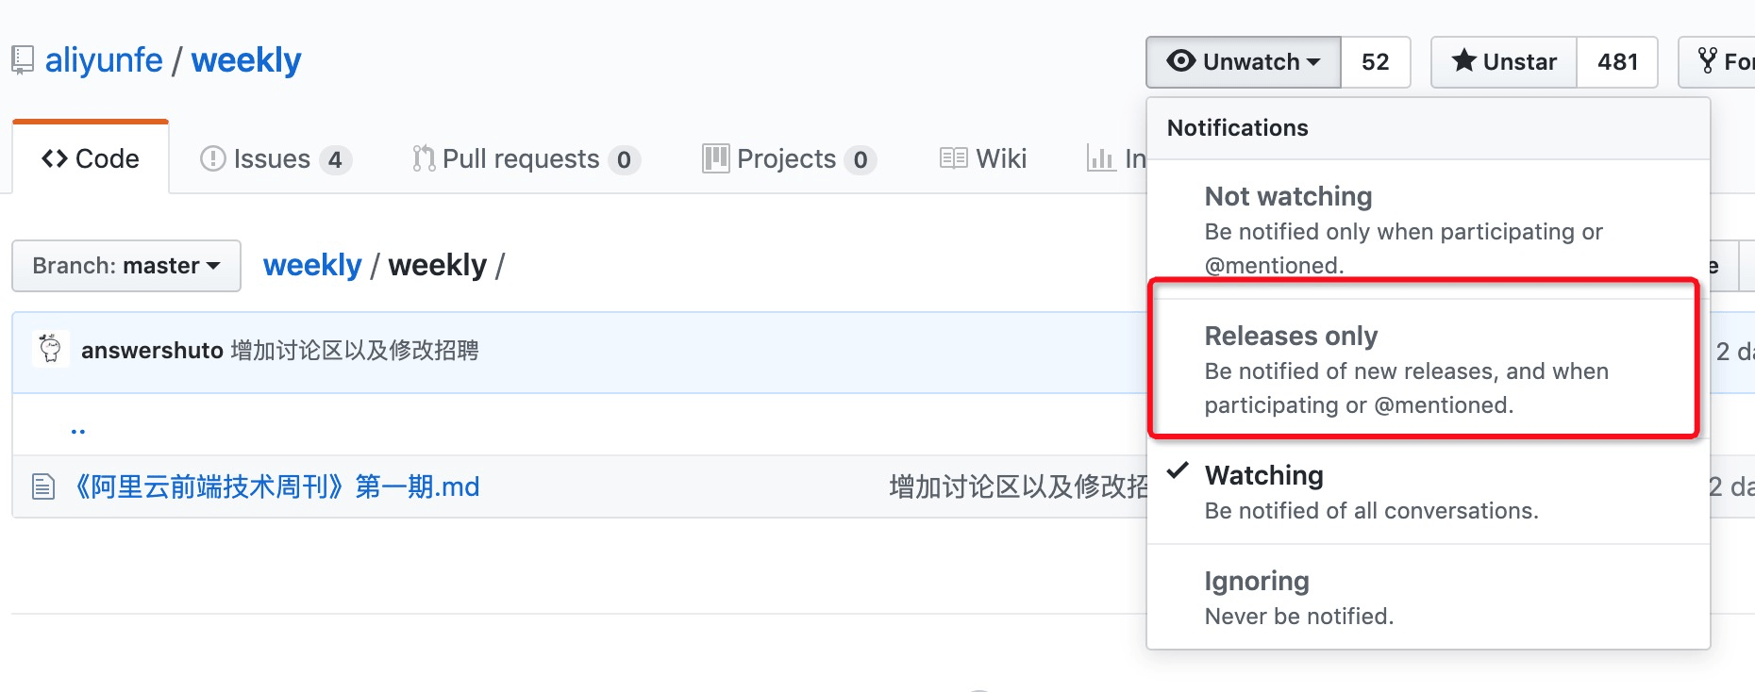Image resolution: width=1755 pixels, height=692 pixels.
Task: Click the Pull requests merge icon
Action: (x=424, y=158)
